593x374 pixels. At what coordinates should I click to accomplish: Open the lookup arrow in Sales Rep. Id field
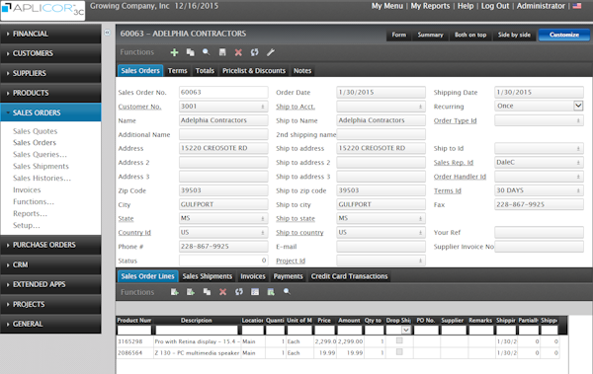(x=578, y=163)
